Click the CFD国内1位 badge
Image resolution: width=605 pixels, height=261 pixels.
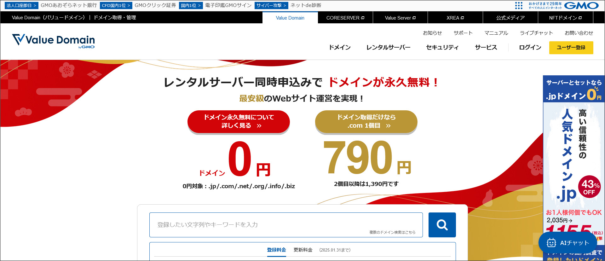click(116, 5)
